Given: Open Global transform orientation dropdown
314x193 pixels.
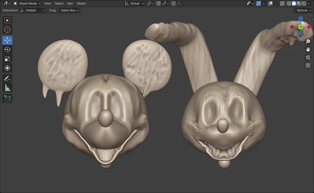Looking at the screenshot, I should click(134, 3).
